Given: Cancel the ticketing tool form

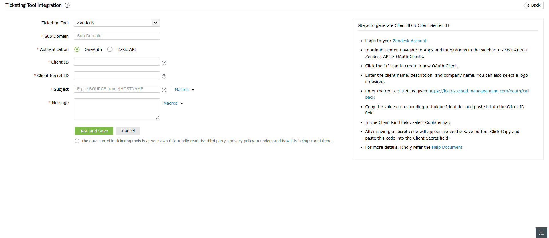Looking at the screenshot, I should [x=128, y=131].
